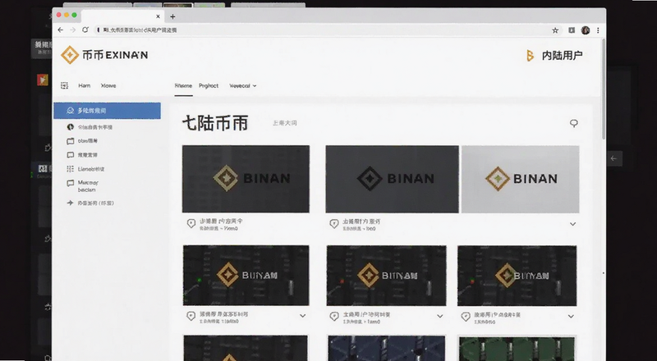Open the 内陆用户 account link
This screenshot has width=657, height=361.
click(562, 56)
